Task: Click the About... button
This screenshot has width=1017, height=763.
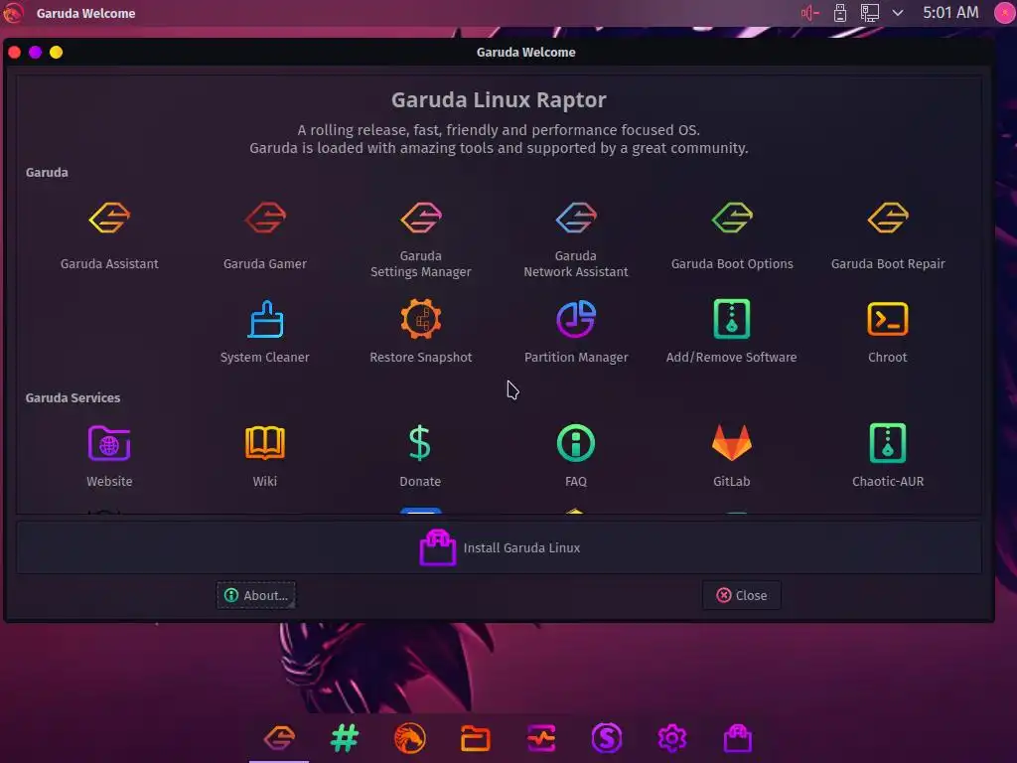Action: (x=256, y=595)
